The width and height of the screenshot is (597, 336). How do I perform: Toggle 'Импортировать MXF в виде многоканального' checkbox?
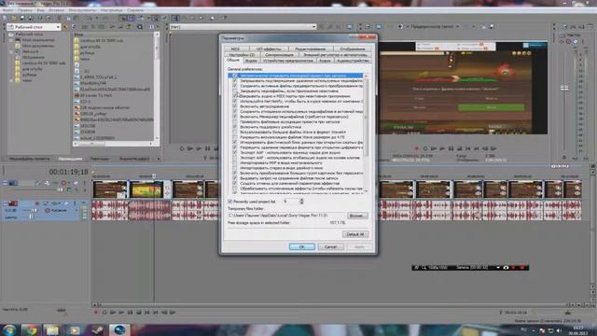234,162
